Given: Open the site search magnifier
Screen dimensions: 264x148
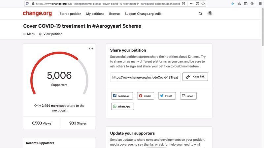Looking at the screenshot, I should [x=201, y=14].
